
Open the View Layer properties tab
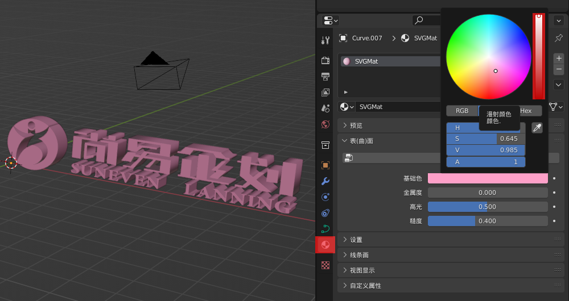[x=325, y=92]
